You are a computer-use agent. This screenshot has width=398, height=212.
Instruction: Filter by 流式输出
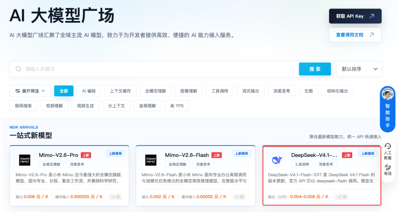coord(251,91)
